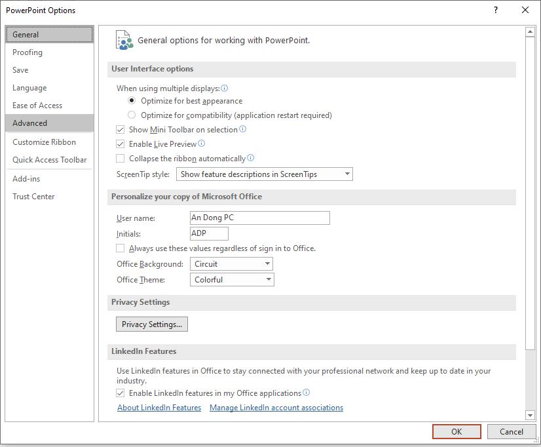Expand the Office Background dropdown
541x447 pixels.
pyautogui.click(x=232, y=264)
